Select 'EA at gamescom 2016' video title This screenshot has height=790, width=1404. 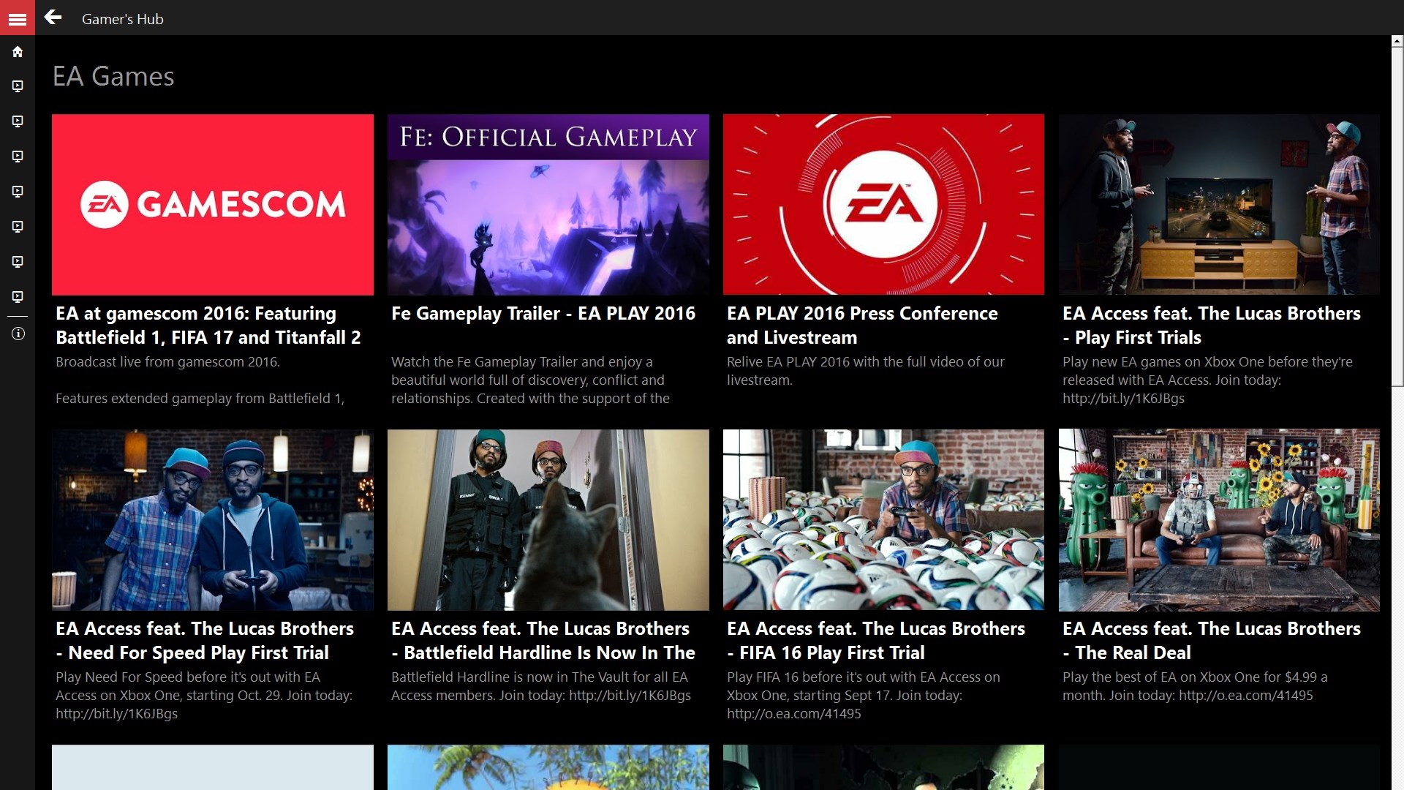click(208, 326)
